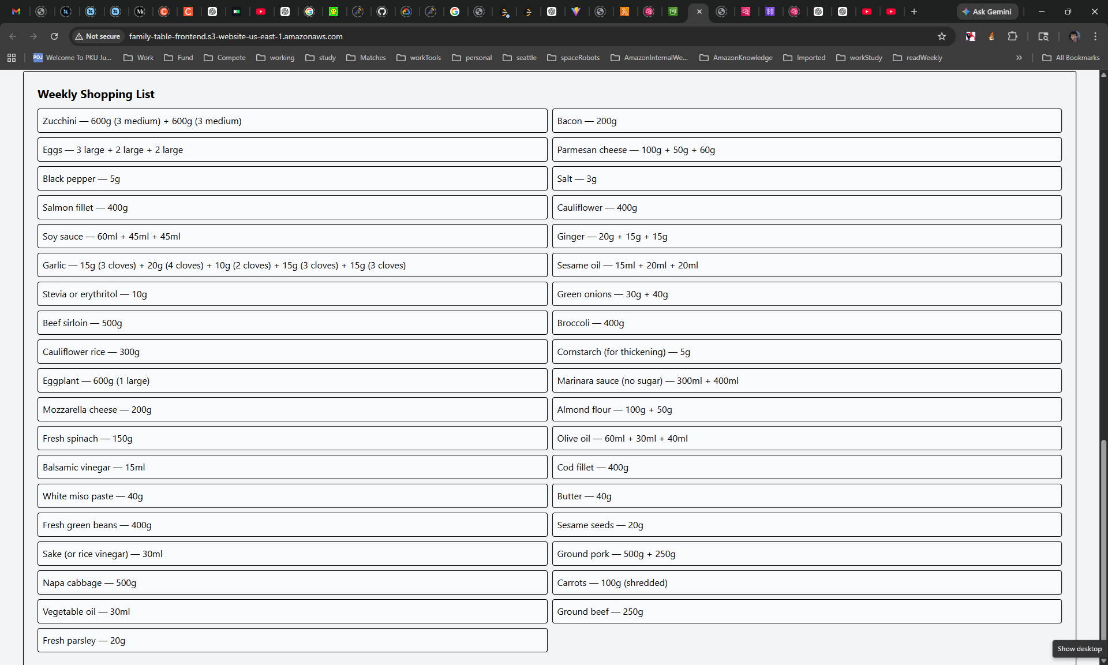The height and width of the screenshot is (665, 1108).
Task: Reload the current page
Action: click(54, 36)
